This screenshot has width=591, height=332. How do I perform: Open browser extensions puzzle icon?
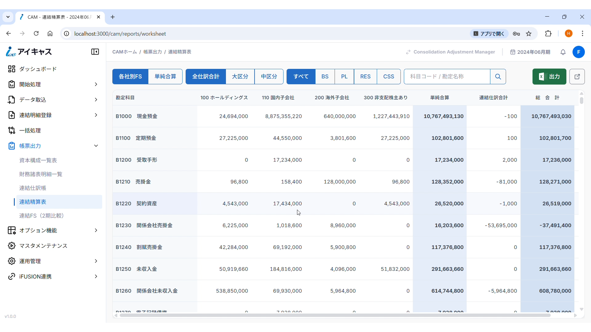[548, 34]
